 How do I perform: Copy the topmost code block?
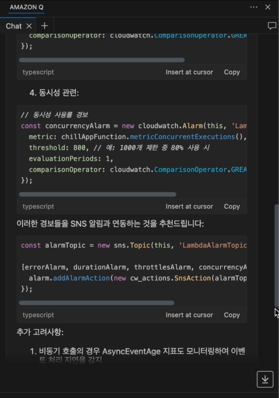pos(232,72)
